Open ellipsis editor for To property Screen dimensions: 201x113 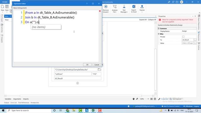(195, 40)
